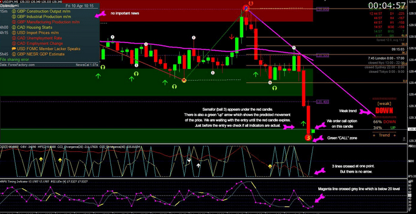Click red info icon beside CAD Employment Change
Viewport: 416px width, 214px height.
(x=14, y=44)
